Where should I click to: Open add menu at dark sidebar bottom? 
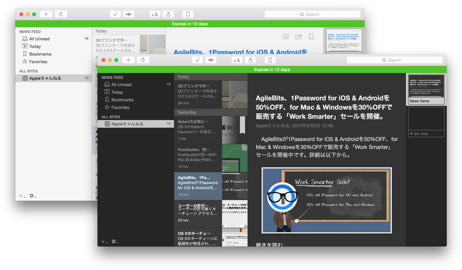104,242
